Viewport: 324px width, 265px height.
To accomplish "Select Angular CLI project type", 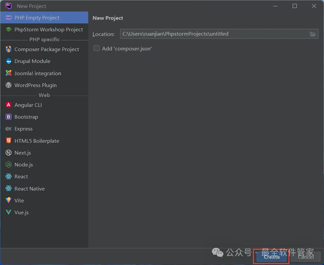I will pos(44,105).
